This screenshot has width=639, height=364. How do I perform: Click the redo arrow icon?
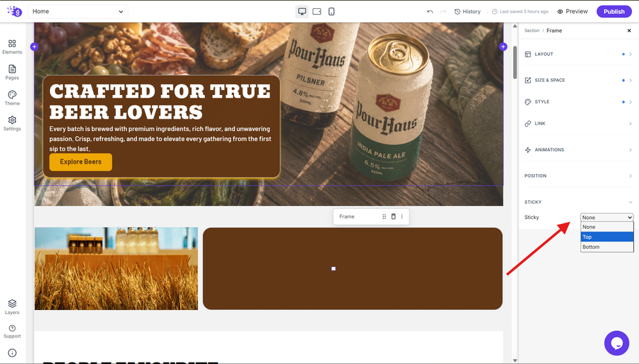(x=443, y=11)
